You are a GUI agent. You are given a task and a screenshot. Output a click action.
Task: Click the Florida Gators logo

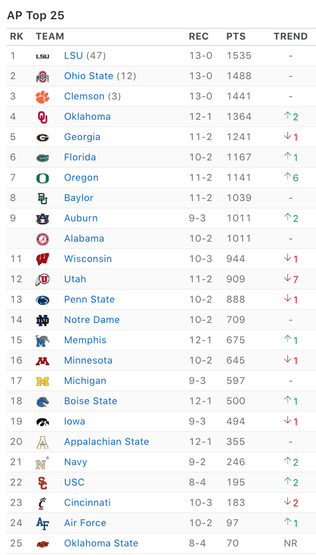coord(42,158)
